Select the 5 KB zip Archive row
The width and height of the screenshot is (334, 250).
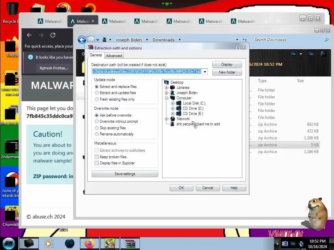(x=284, y=145)
